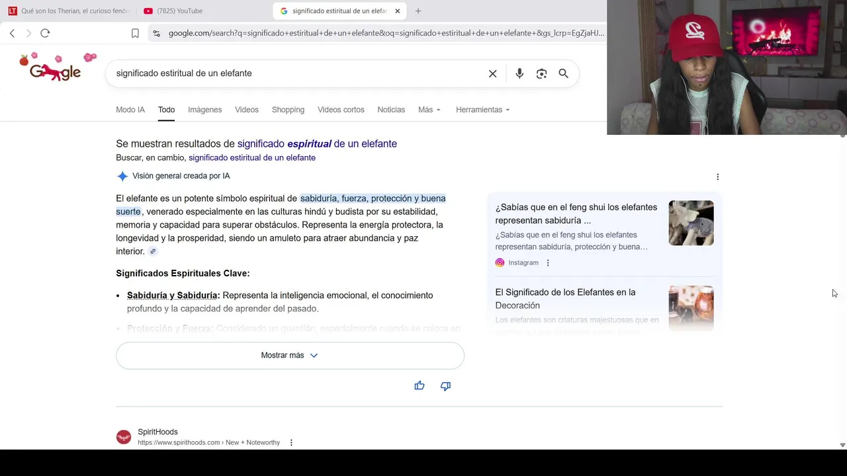Switch to the Therian article tab
847x476 pixels.
pos(69,11)
